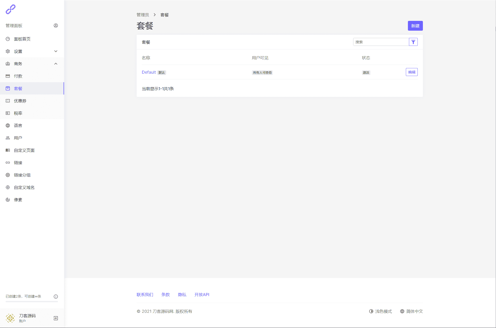The height and width of the screenshot is (328, 496).
Task: Select 税率 tax rate menu item
Action: point(18,113)
